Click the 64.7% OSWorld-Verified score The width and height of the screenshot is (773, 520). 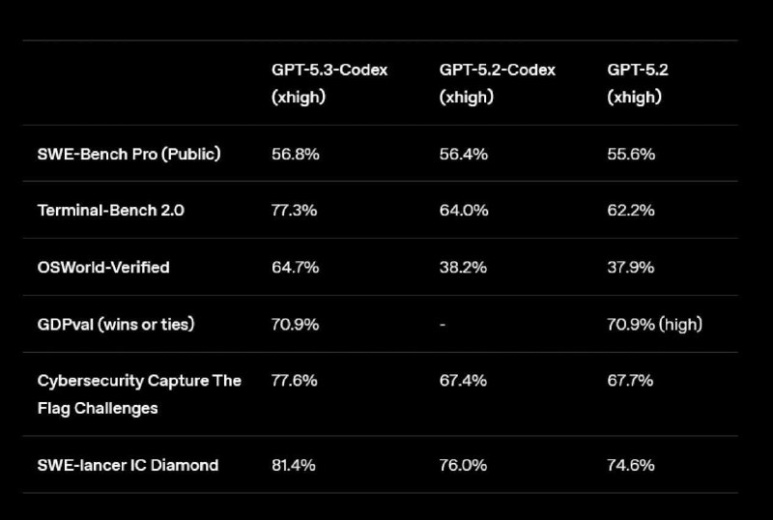pyautogui.click(x=295, y=267)
